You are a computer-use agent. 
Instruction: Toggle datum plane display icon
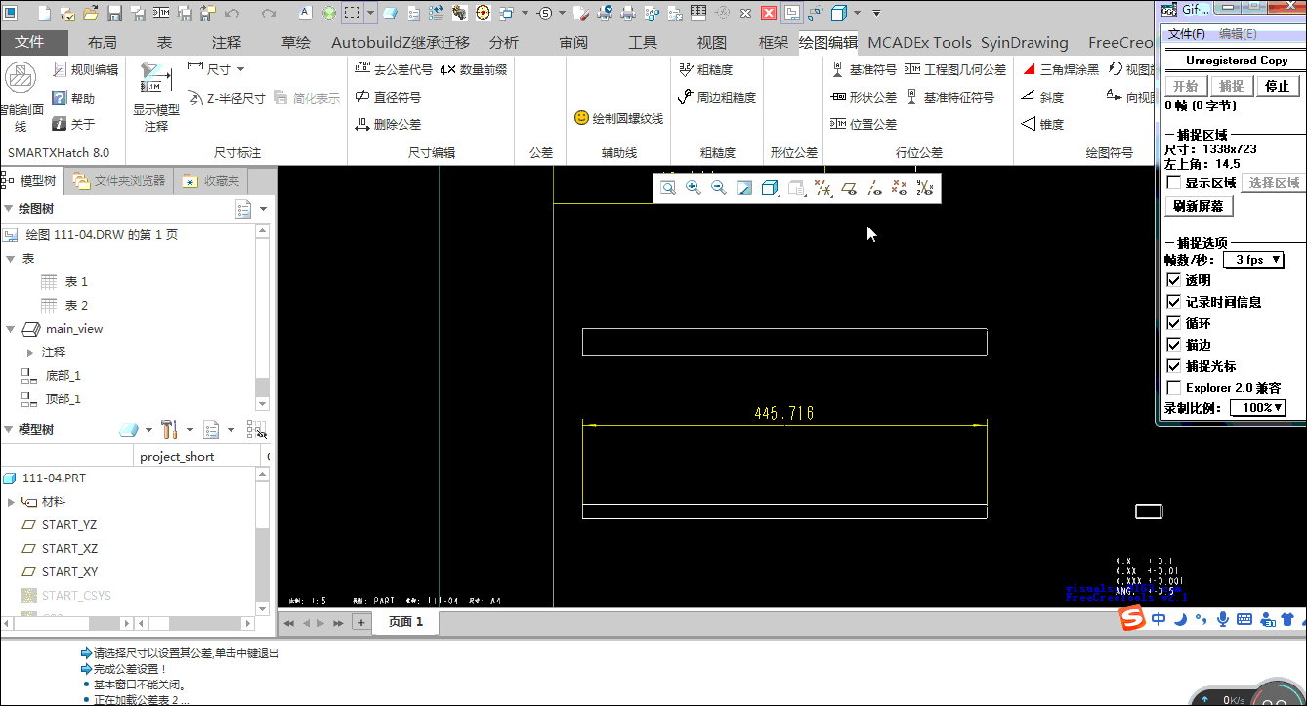(x=849, y=187)
